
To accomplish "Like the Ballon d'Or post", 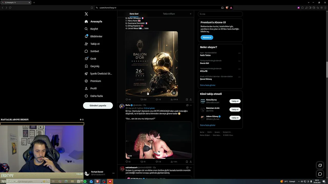I will click(x=158, y=99).
